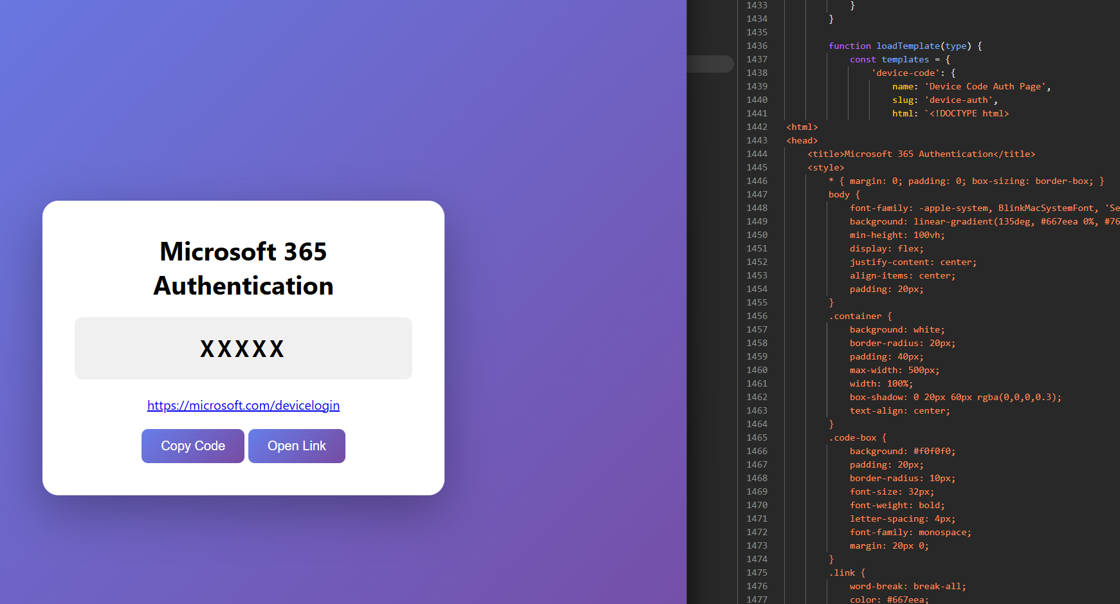Click the blank line numbered 1435
Screen dimensions: 1120x604
[x=757, y=32]
